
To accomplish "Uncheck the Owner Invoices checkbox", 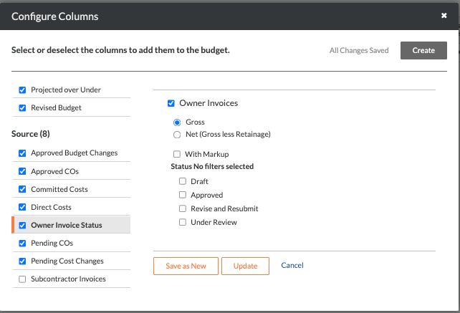I will click(171, 103).
